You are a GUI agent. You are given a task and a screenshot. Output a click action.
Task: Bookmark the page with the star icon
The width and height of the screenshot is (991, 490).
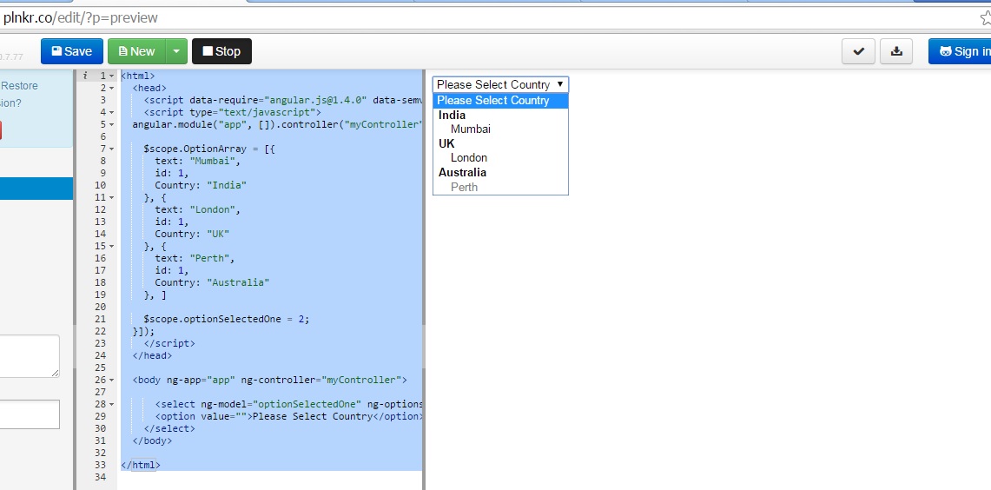pos(985,17)
